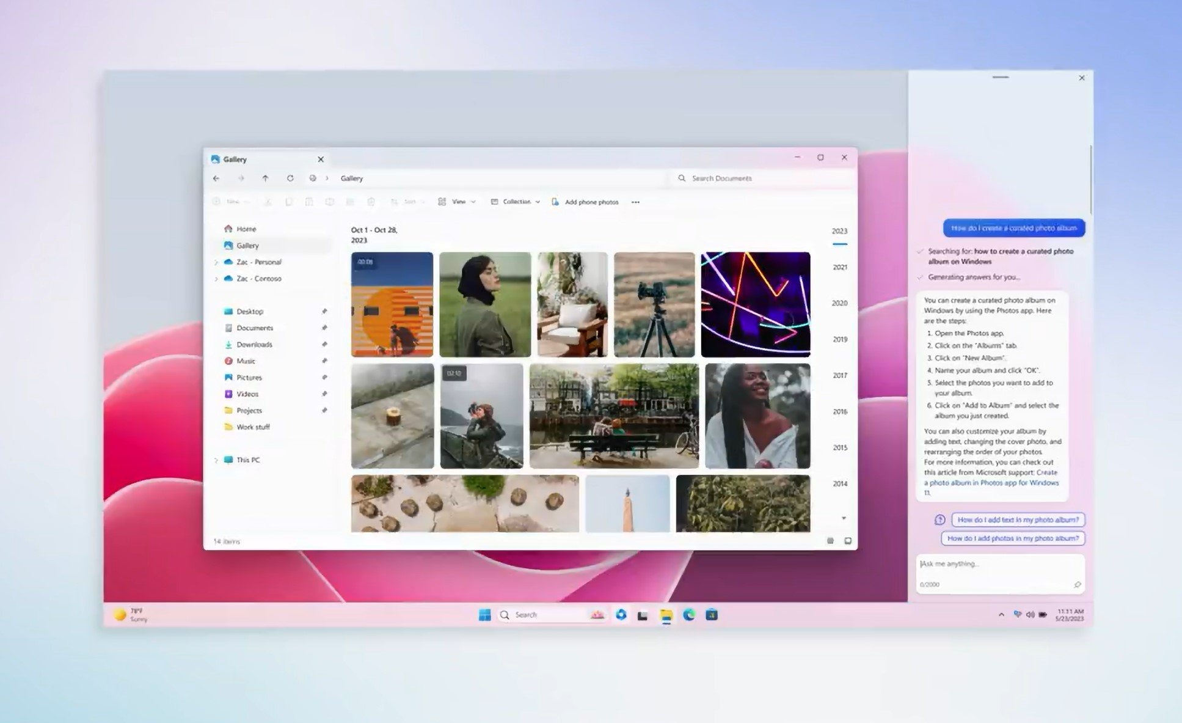The height and width of the screenshot is (723, 1182).
Task: Click the Back arrow in File Explorer
Action: (x=216, y=178)
